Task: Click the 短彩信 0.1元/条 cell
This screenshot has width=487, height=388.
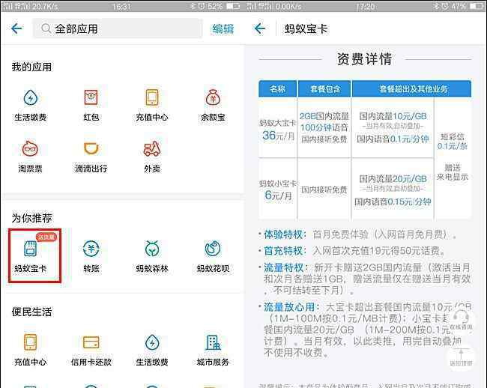Action: [x=453, y=142]
